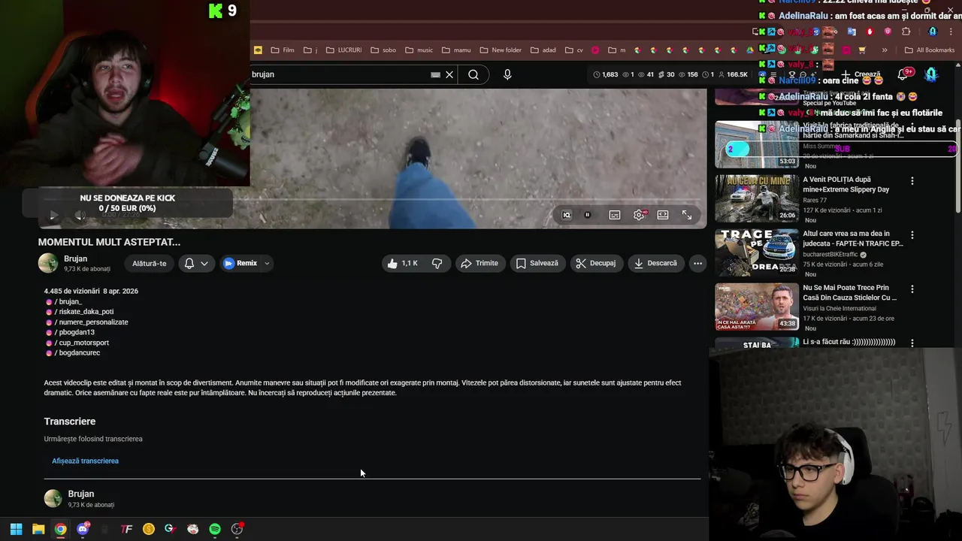Dislike the video with thumbs down
The image size is (962, 541).
tap(437, 263)
